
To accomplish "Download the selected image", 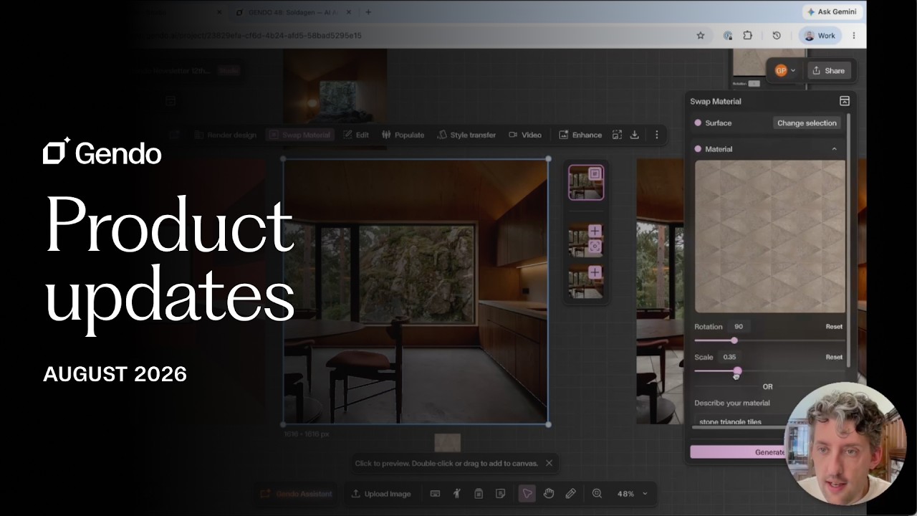I will 634,135.
